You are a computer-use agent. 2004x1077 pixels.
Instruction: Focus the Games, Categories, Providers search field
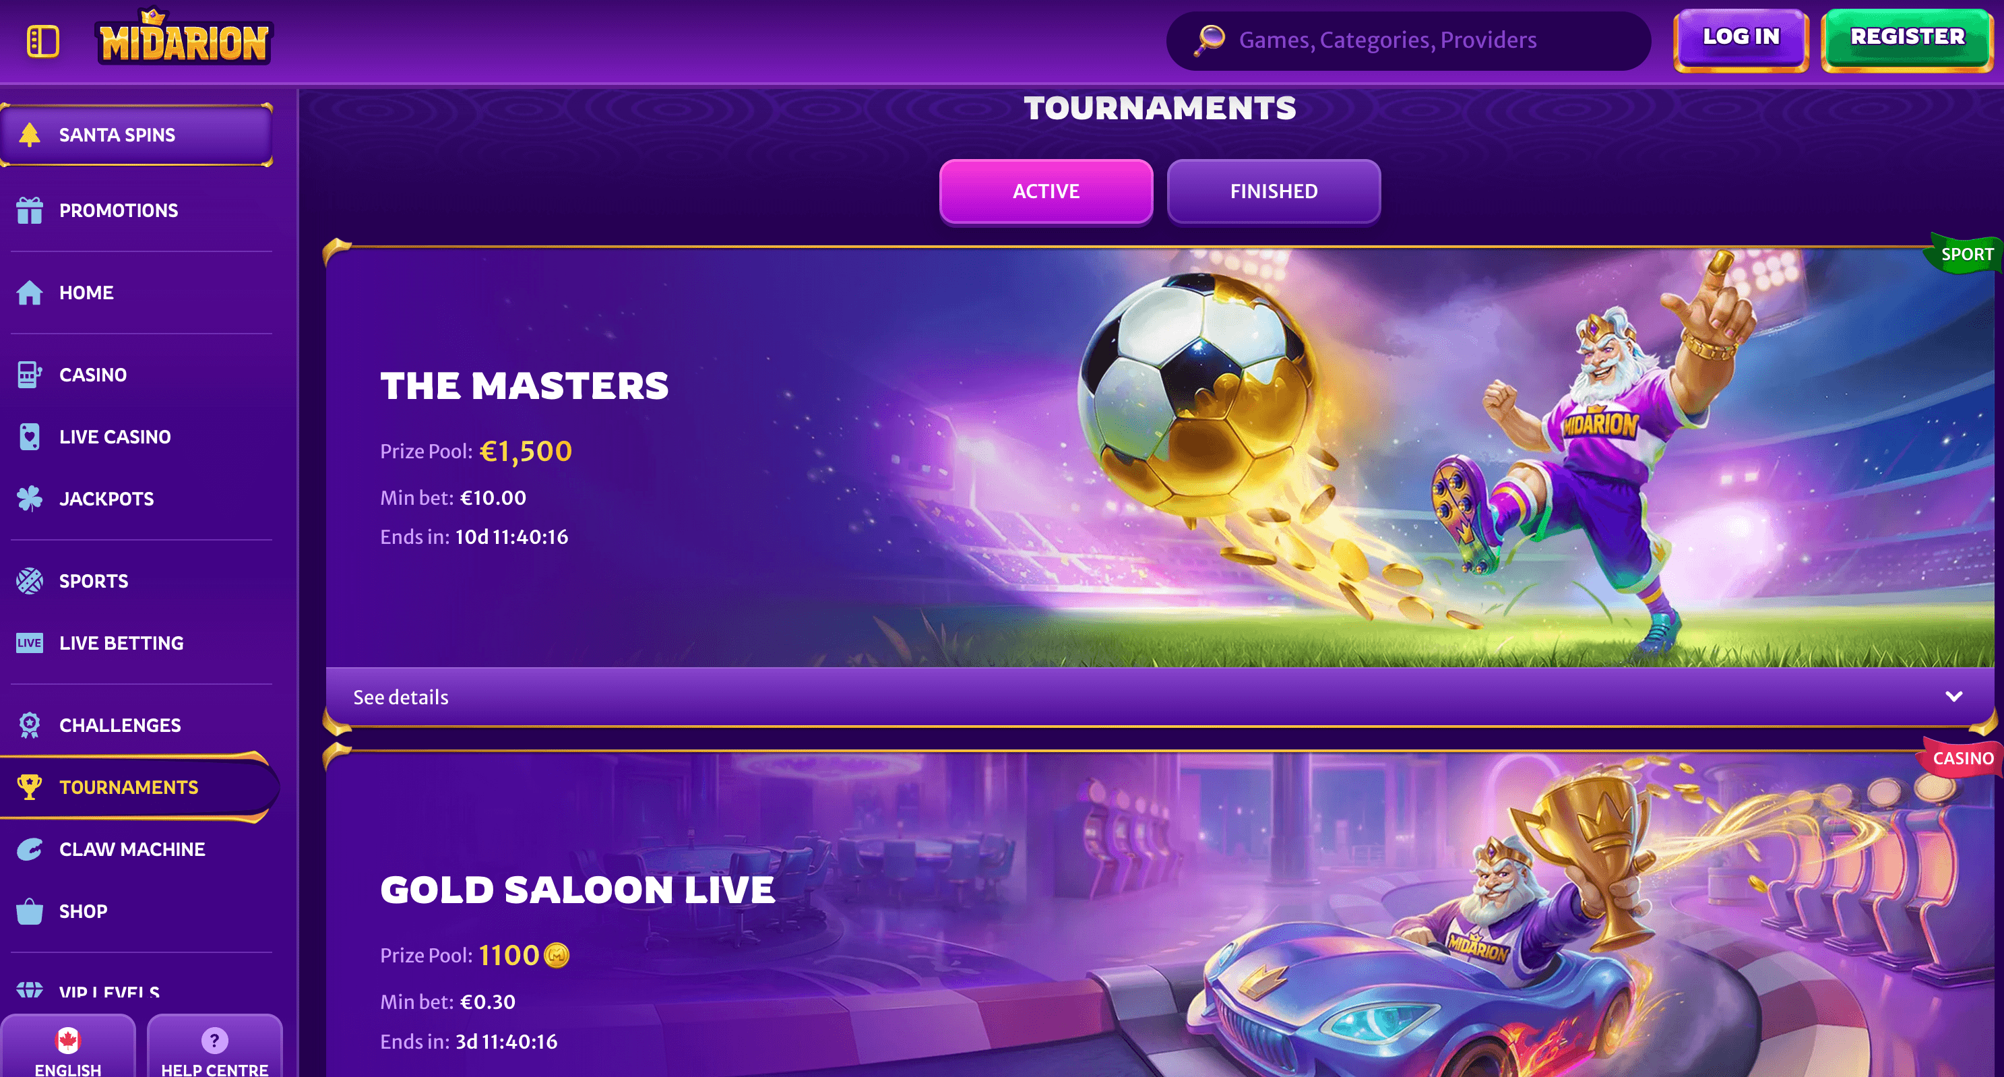pos(1408,40)
